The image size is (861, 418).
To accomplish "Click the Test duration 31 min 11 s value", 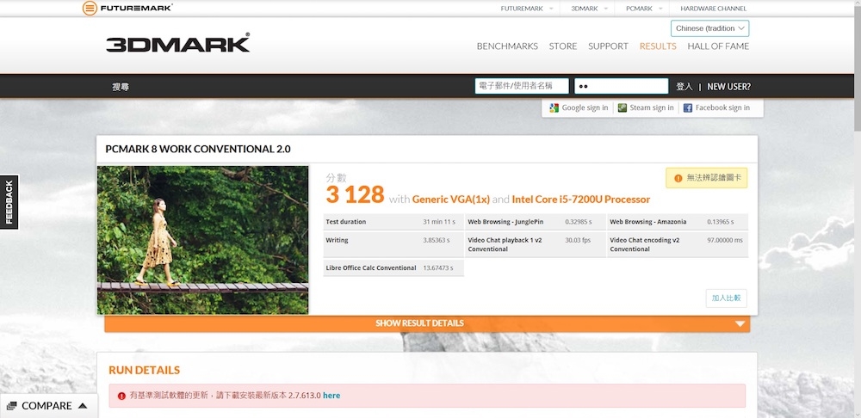I will tap(439, 222).
